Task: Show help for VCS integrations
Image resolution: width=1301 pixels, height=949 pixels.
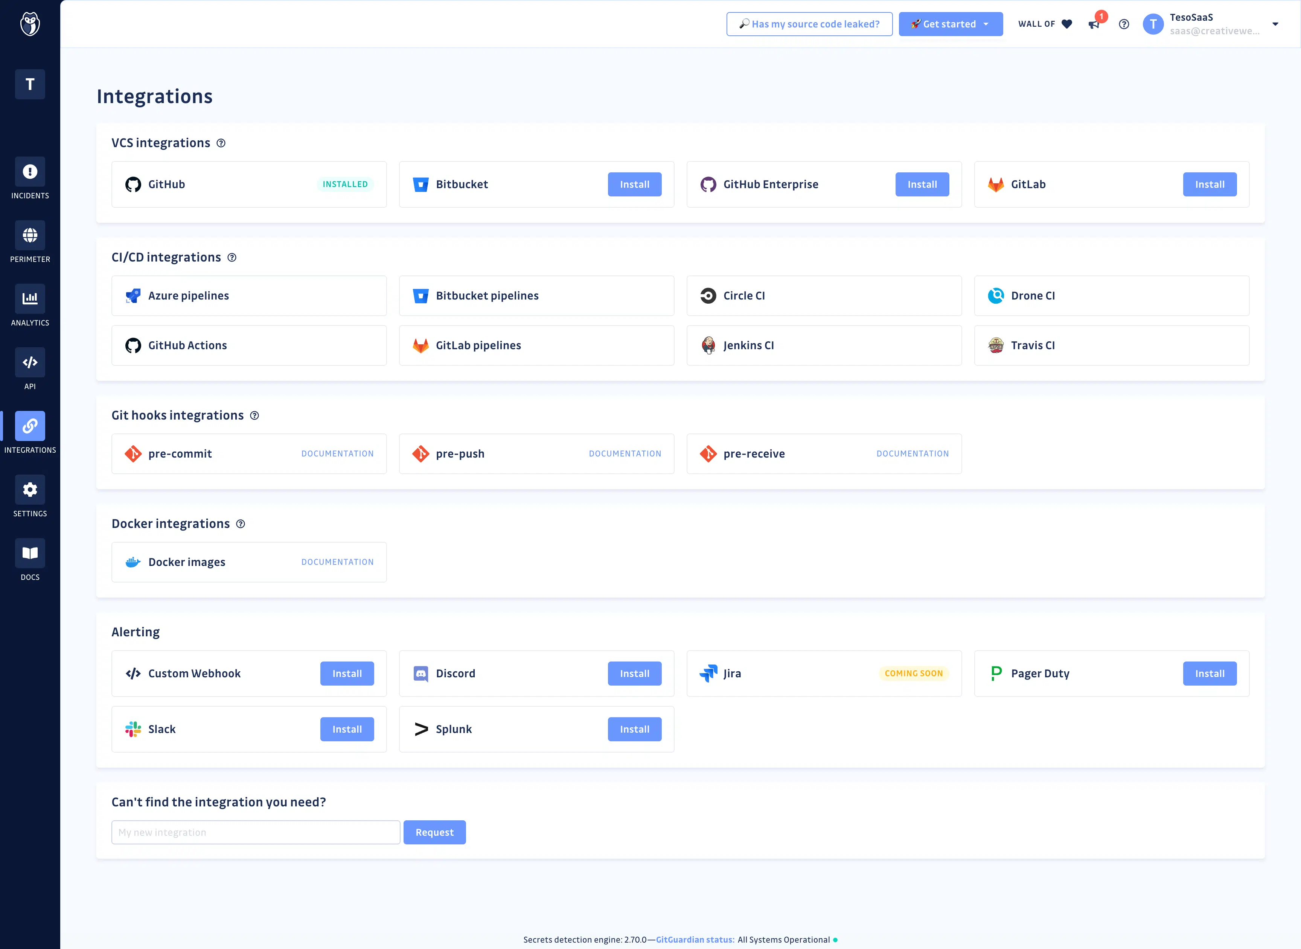Action: click(221, 143)
